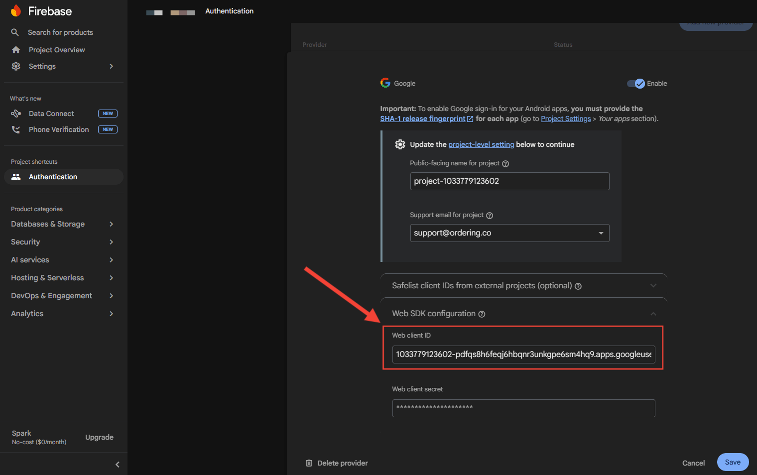Image resolution: width=757 pixels, height=475 pixels.
Task: Expand the Settings submenu arrow
Action: coord(112,66)
